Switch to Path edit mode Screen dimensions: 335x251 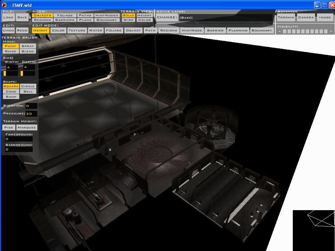tap(150, 30)
